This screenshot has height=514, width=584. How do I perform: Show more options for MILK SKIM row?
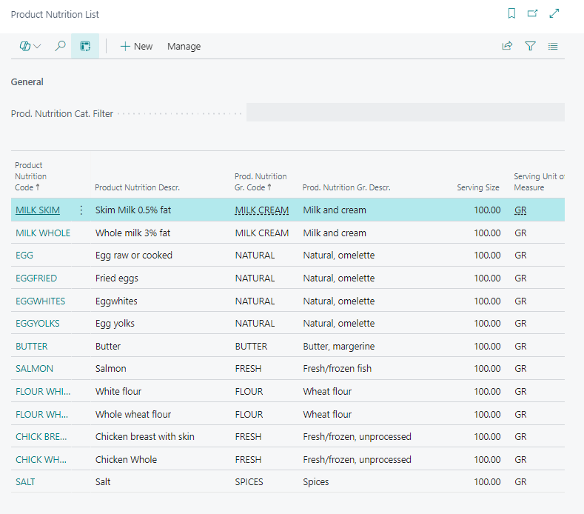tap(81, 210)
